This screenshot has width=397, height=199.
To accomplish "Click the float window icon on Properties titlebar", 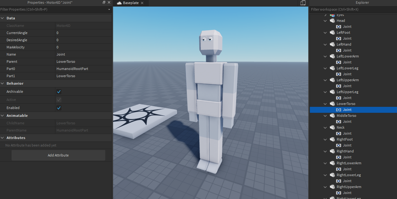I will click(x=103, y=2).
